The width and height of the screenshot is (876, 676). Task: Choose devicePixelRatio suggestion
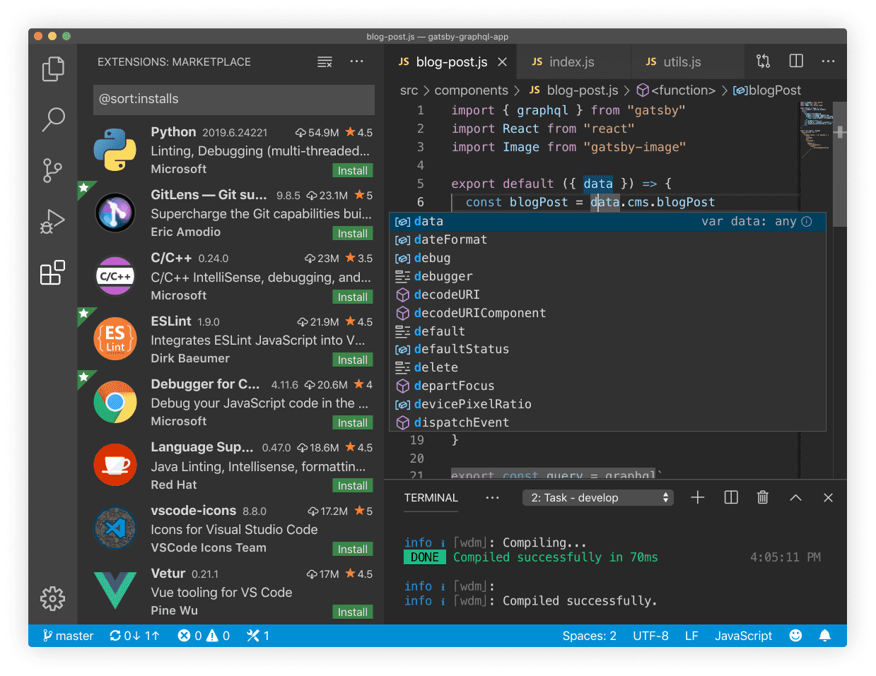[607, 404]
